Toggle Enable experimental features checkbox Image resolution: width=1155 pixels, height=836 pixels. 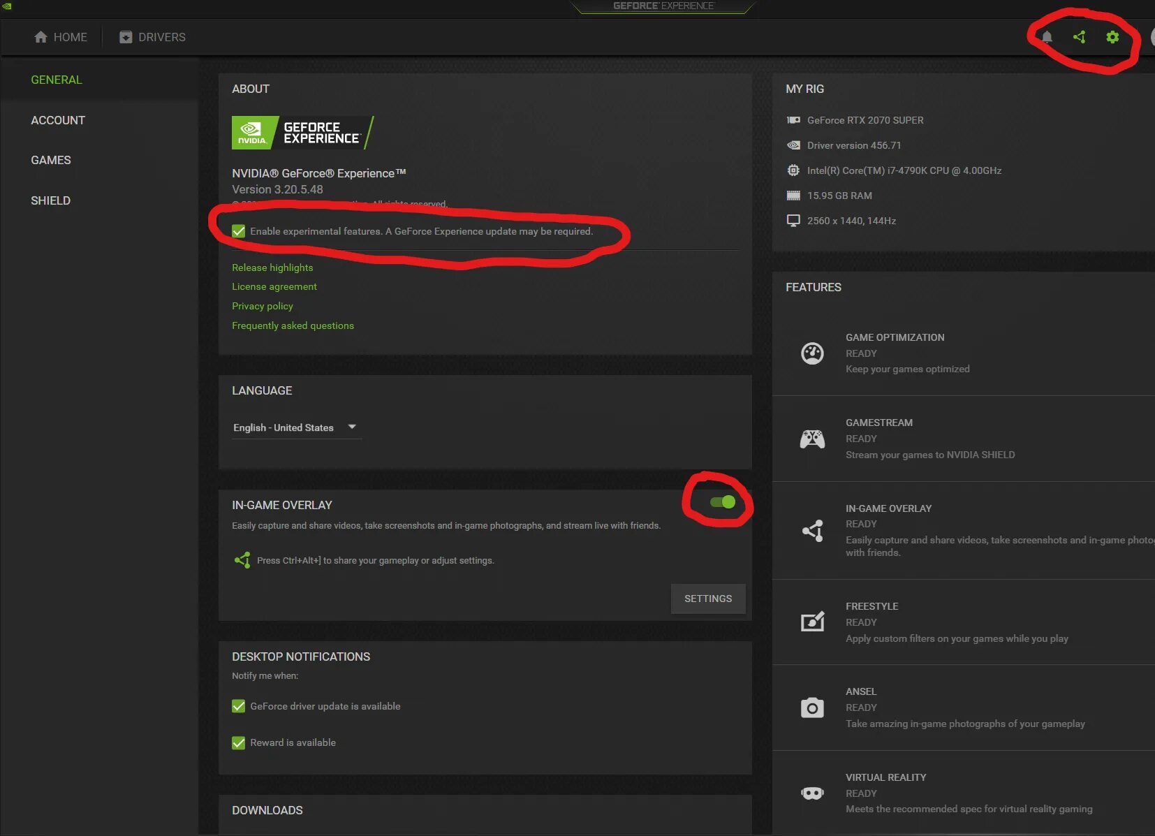[x=239, y=231]
